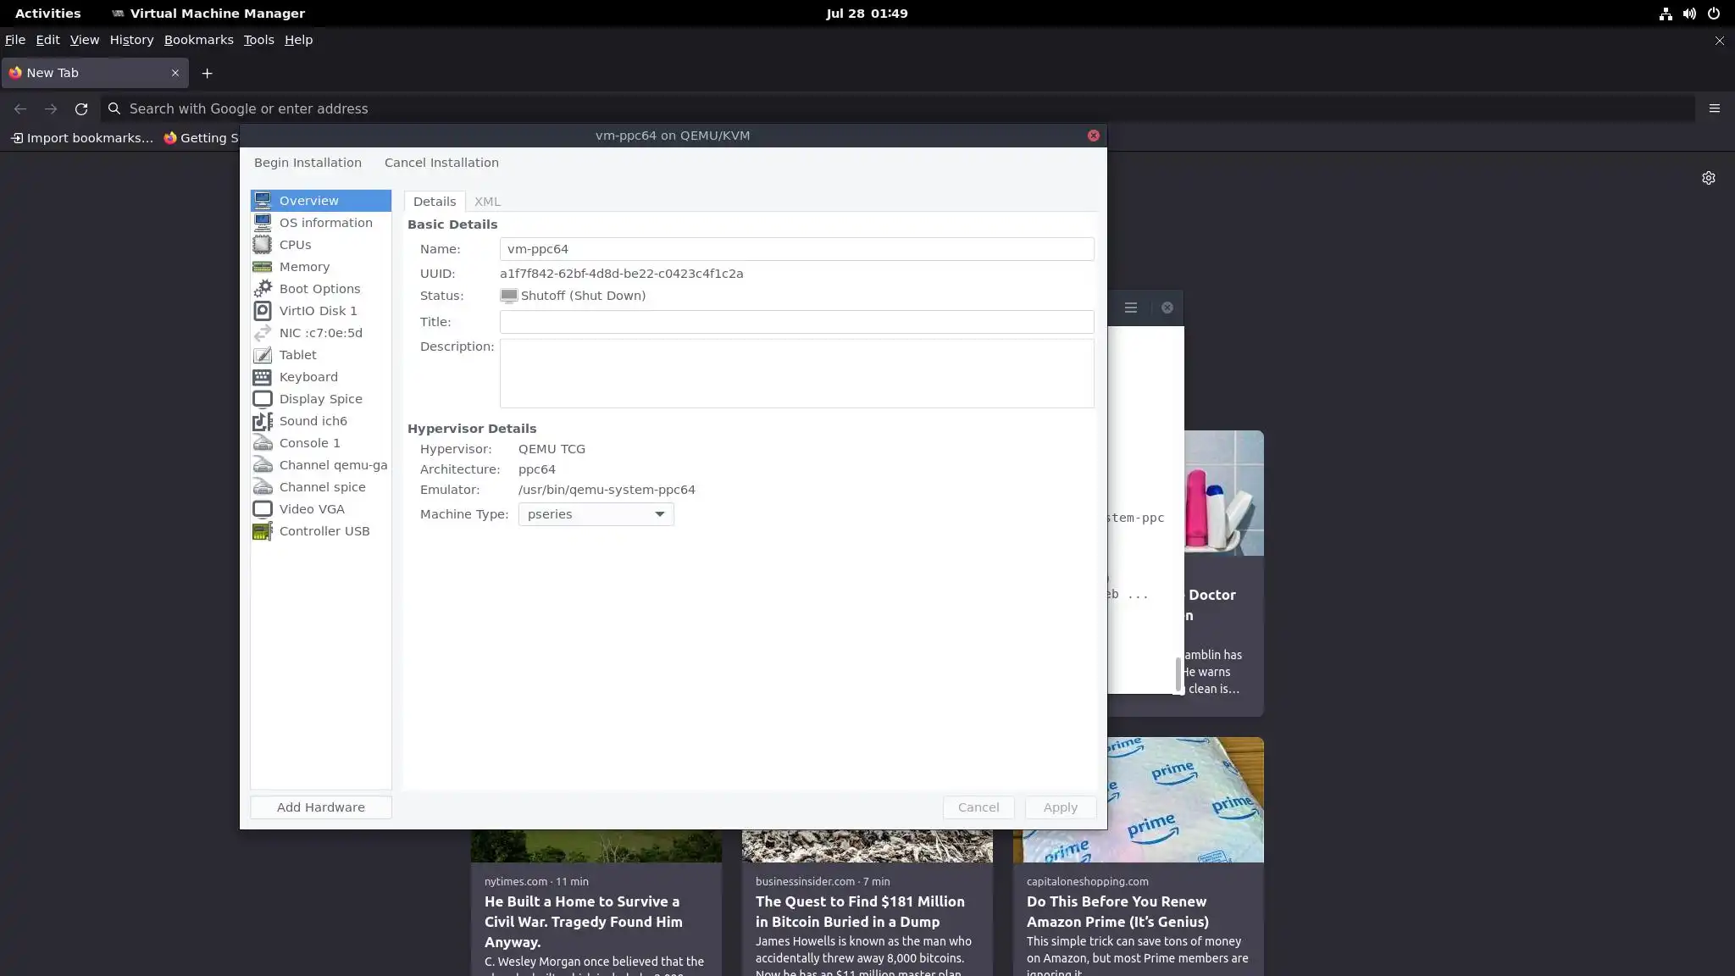Expand the Machine Type pseries dropdown
This screenshot has width=1735, height=976.
click(x=596, y=514)
